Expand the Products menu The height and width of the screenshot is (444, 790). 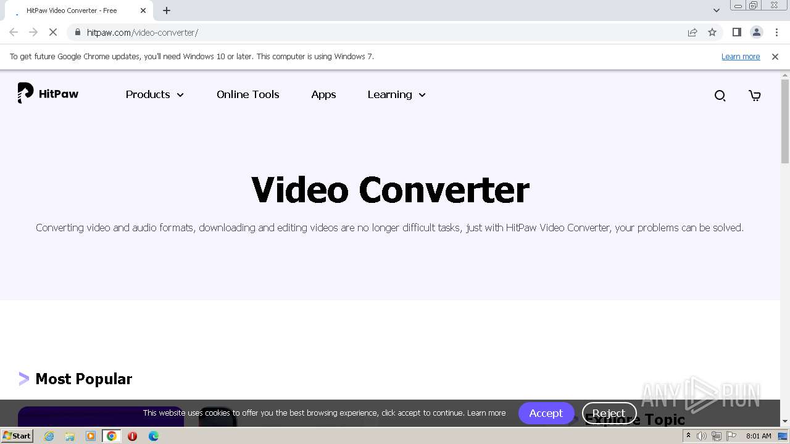click(x=155, y=94)
